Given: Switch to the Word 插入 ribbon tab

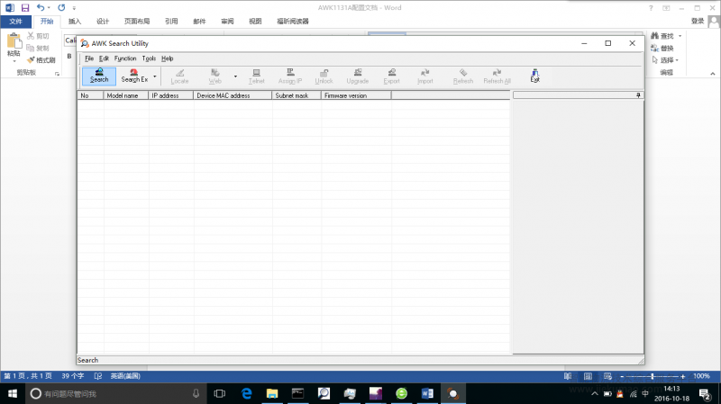Looking at the screenshot, I should [x=75, y=21].
